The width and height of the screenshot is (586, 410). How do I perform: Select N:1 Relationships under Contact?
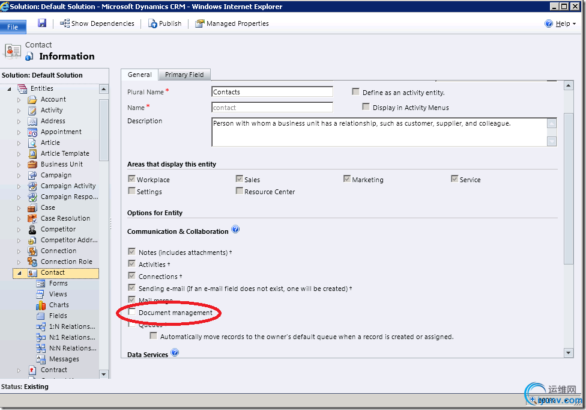pyautogui.click(x=72, y=337)
